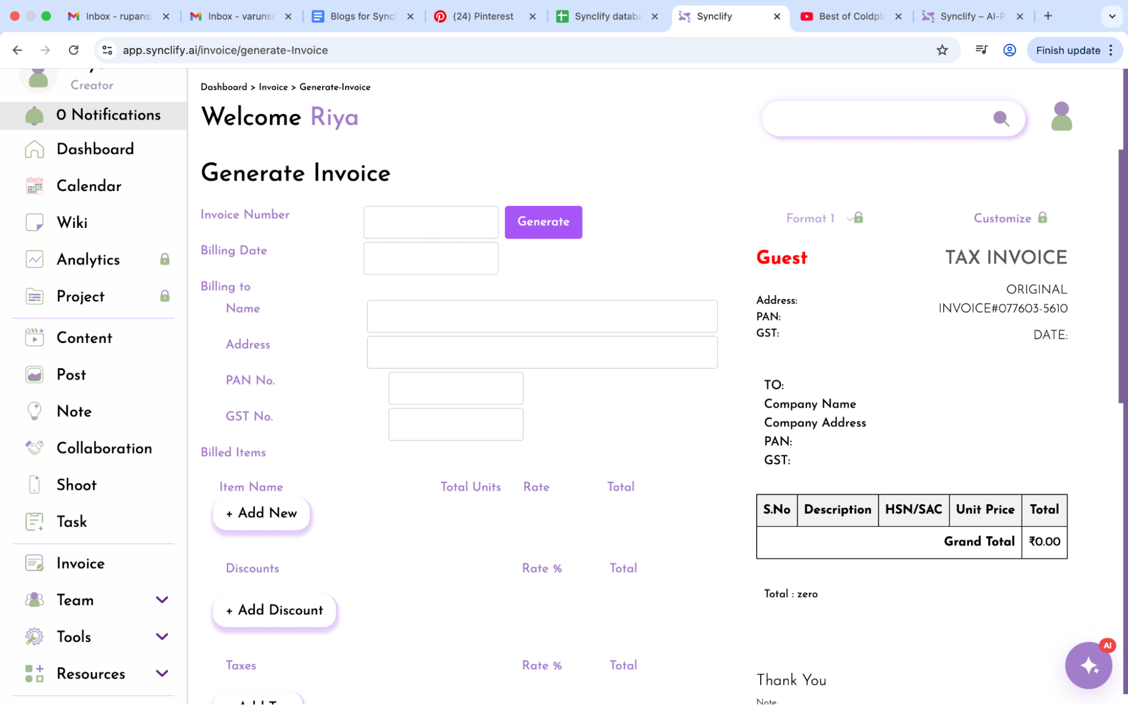Reload the page in browser
Screen dimensions: 1128x705
pyautogui.click(x=73, y=50)
